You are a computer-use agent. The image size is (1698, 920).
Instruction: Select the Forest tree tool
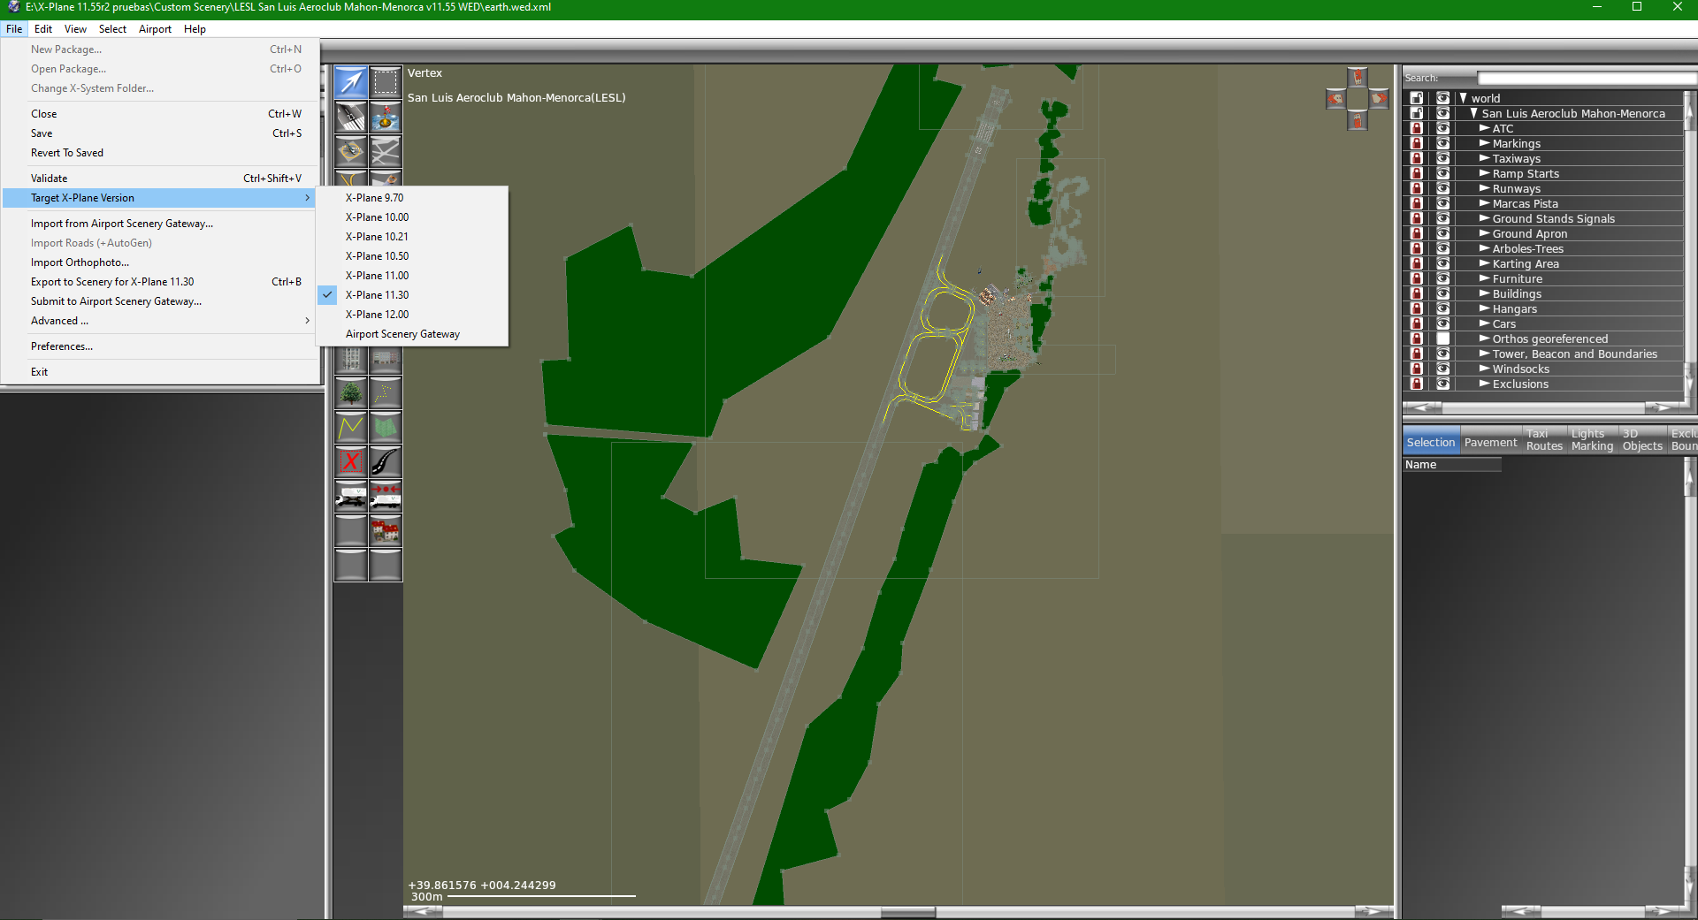point(351,392)
